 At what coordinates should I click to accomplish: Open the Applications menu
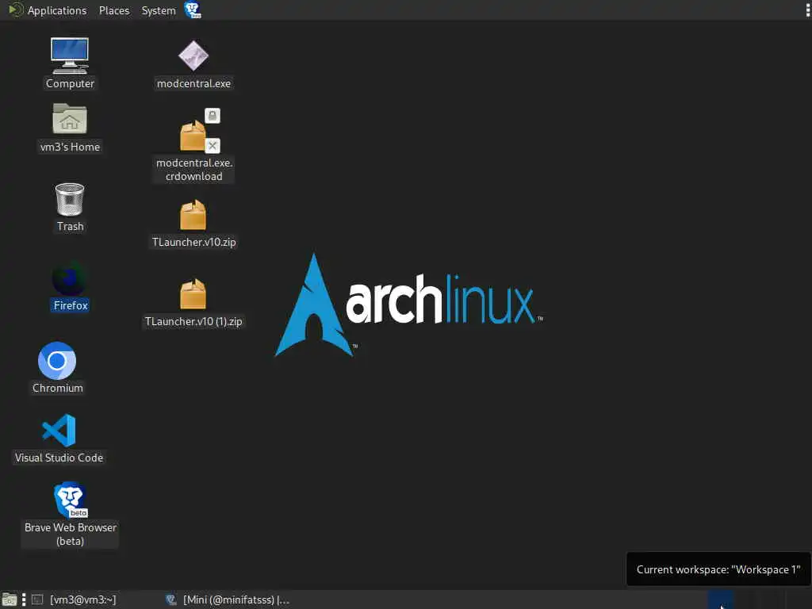pyautogui.click(x=48, y=10)
